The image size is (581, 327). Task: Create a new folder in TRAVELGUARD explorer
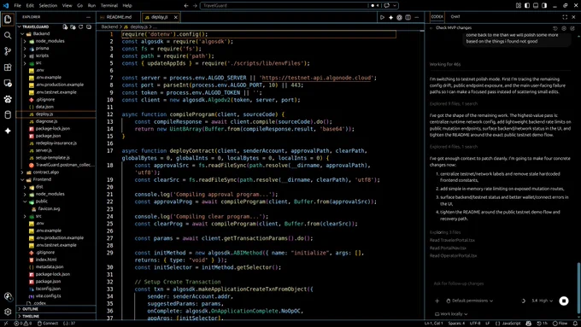(x=73, y=27)
